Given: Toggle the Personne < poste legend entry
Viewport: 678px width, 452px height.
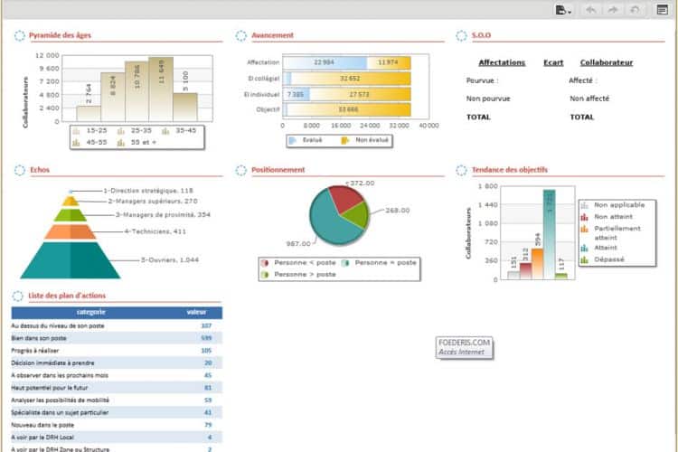Looking at the screenshot, I should [x=298, y=262].
